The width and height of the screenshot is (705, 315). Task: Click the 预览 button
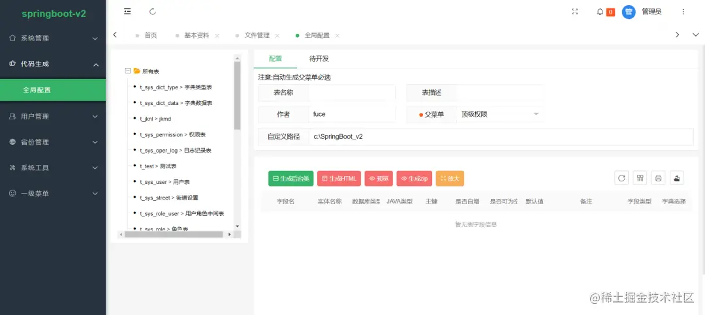[379, 179]
